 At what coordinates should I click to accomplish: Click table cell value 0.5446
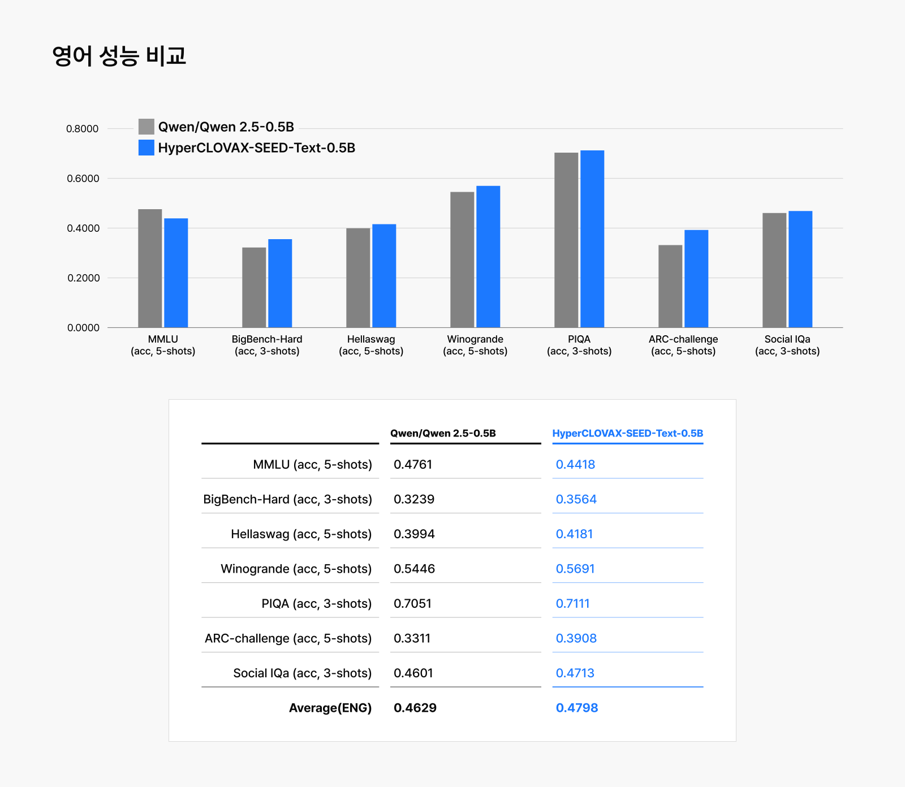414,569
